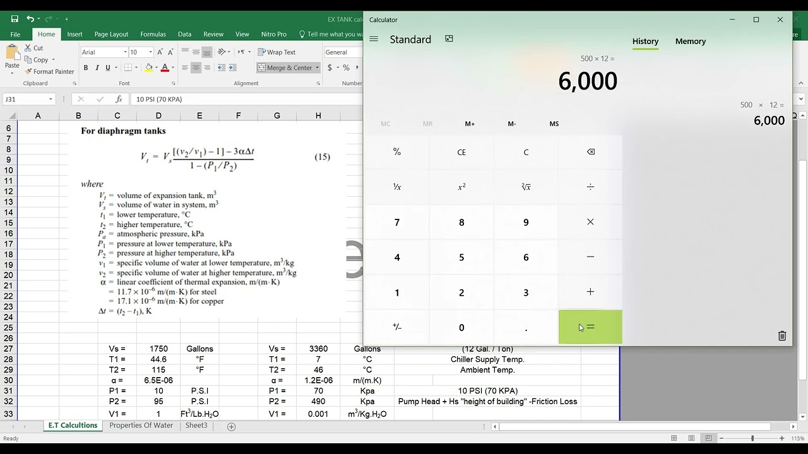Switch to the Memory tab in Calculator
The image size is (808, 454).
pos(691,41)
